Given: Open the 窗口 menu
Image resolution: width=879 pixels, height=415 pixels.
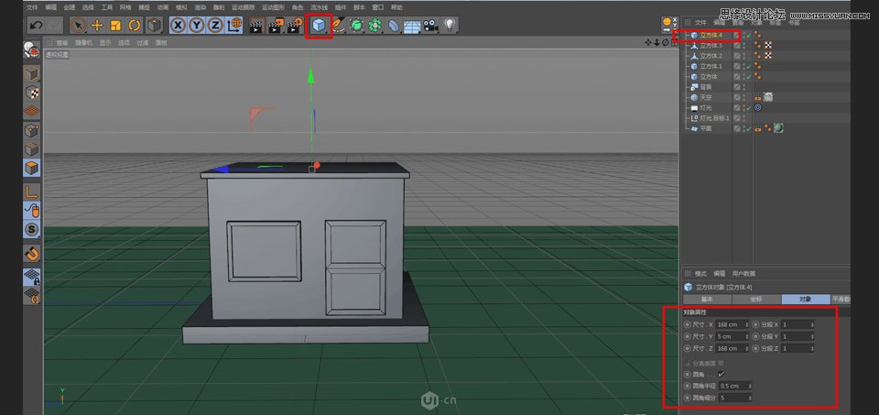Looking at the screenshot, I should point(378,7).
